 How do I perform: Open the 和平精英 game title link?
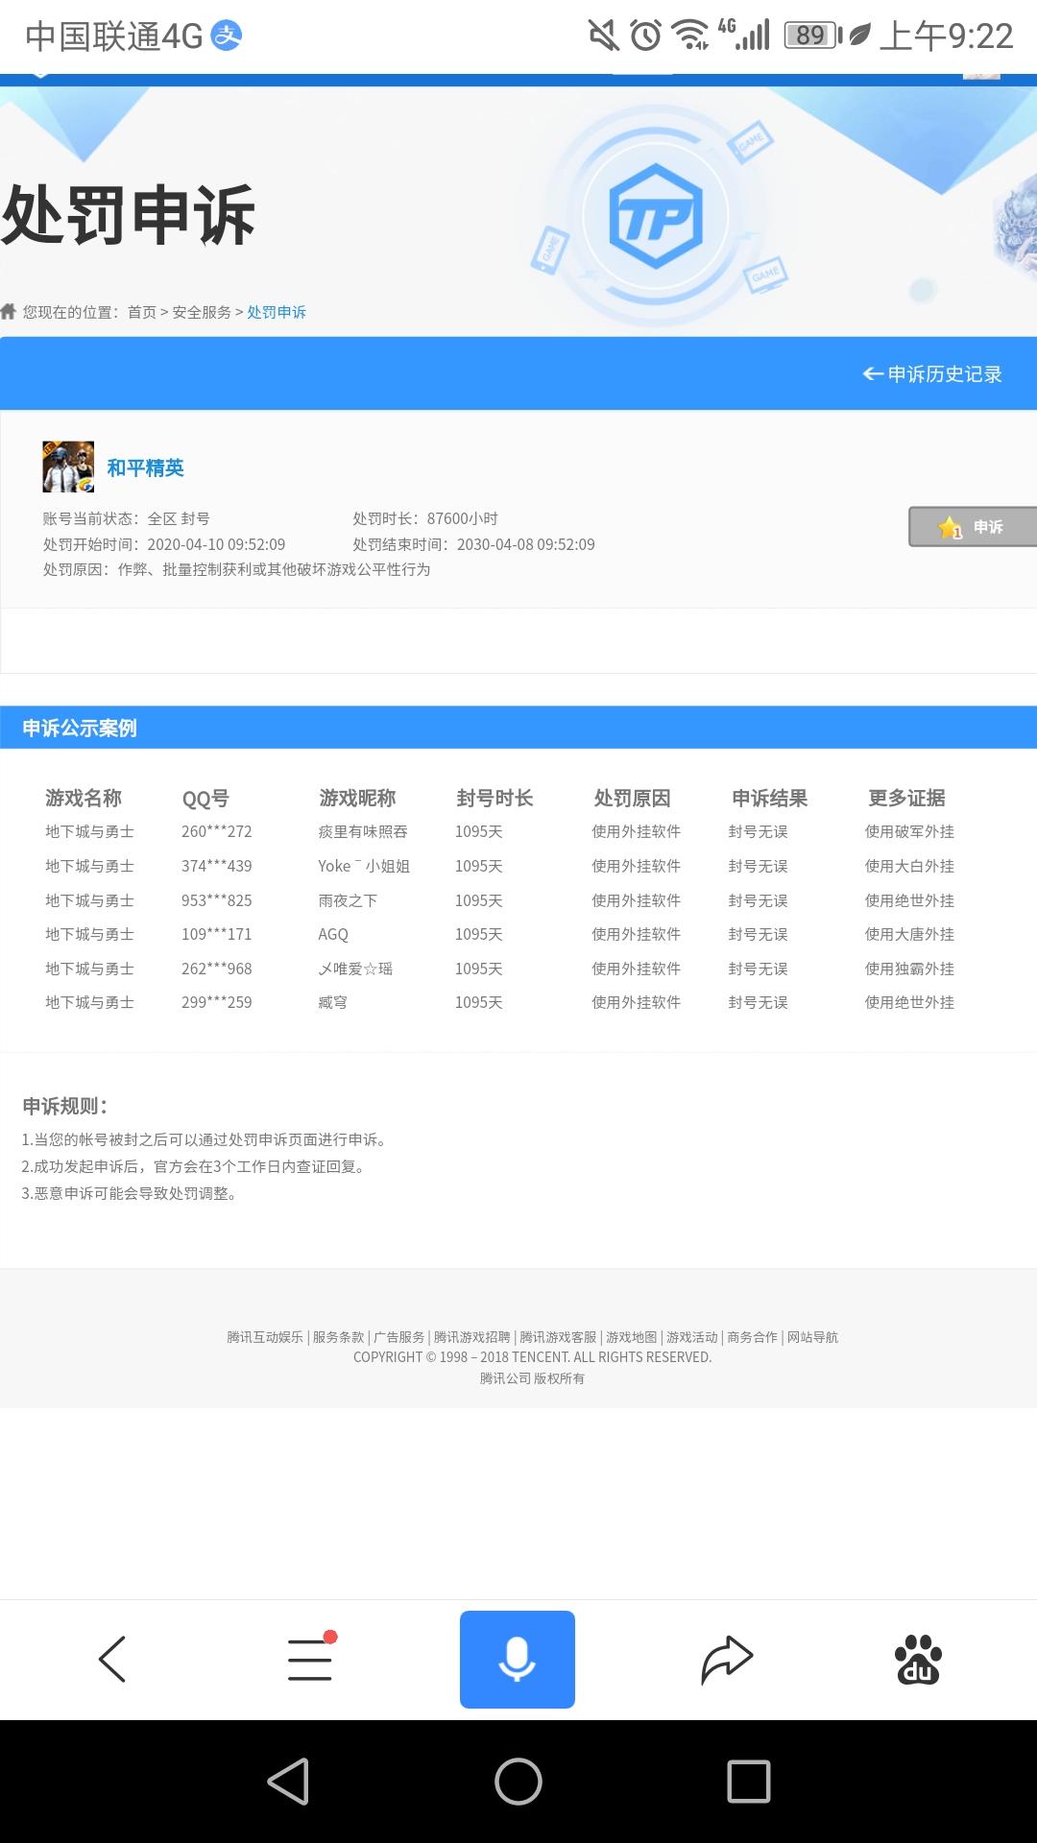point(146,467)
